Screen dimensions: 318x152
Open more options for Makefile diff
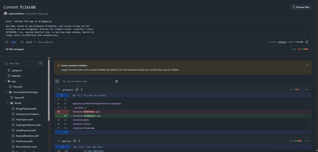[x=307, y=141]
